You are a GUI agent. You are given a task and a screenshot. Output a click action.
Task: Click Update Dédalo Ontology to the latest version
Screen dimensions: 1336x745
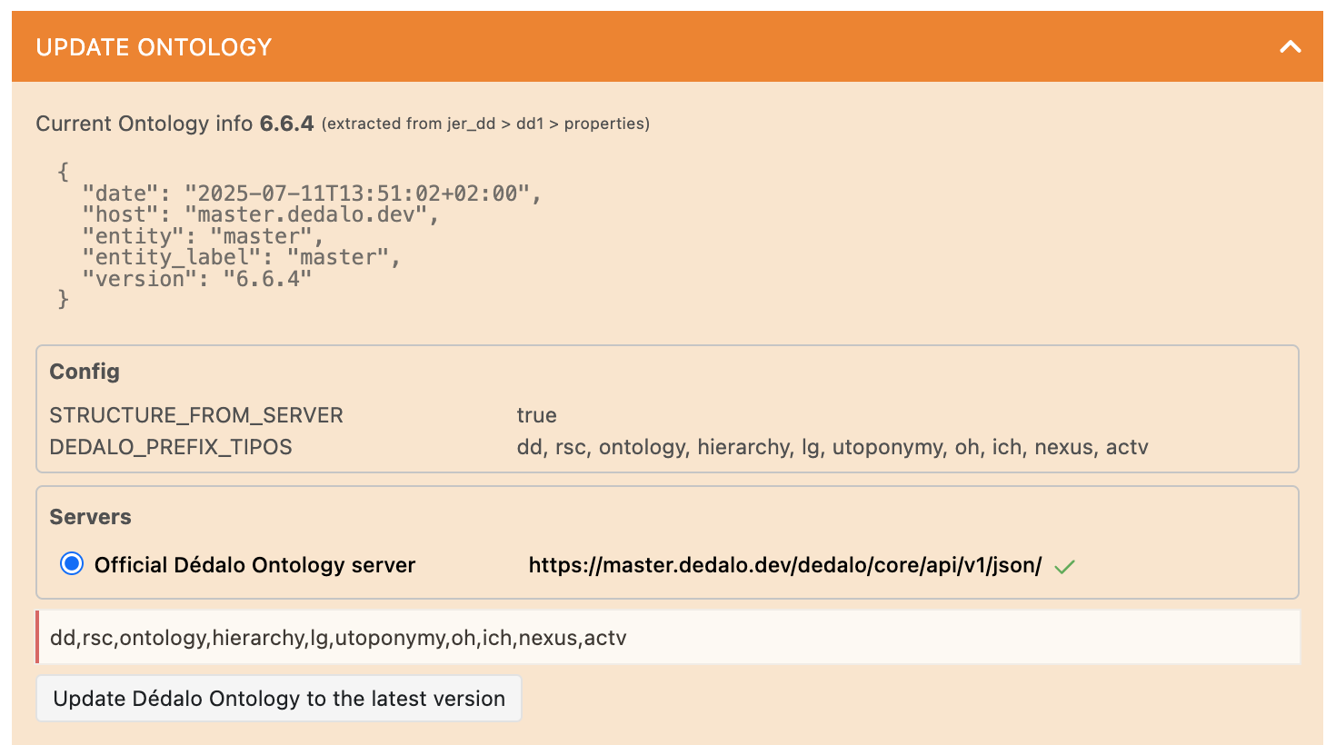[x=279, y=699]
